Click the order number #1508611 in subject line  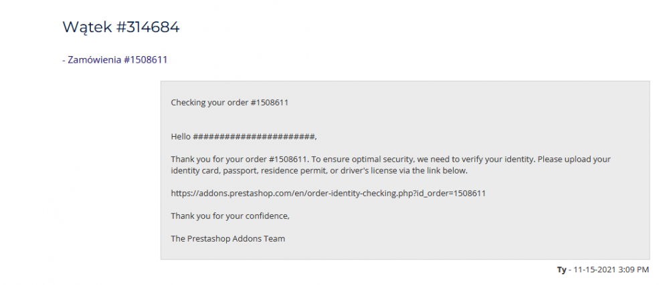pos(270,102)
